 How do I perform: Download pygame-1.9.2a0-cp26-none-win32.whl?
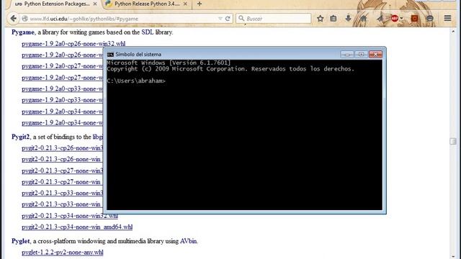tap(73, 44)
